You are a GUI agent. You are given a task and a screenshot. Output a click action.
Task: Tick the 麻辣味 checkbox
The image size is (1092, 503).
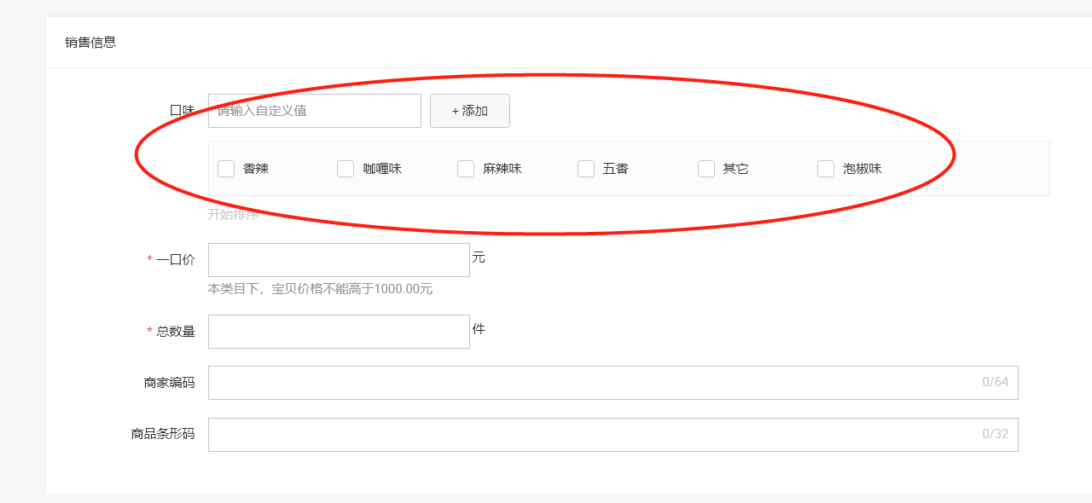tap(466, 169)
